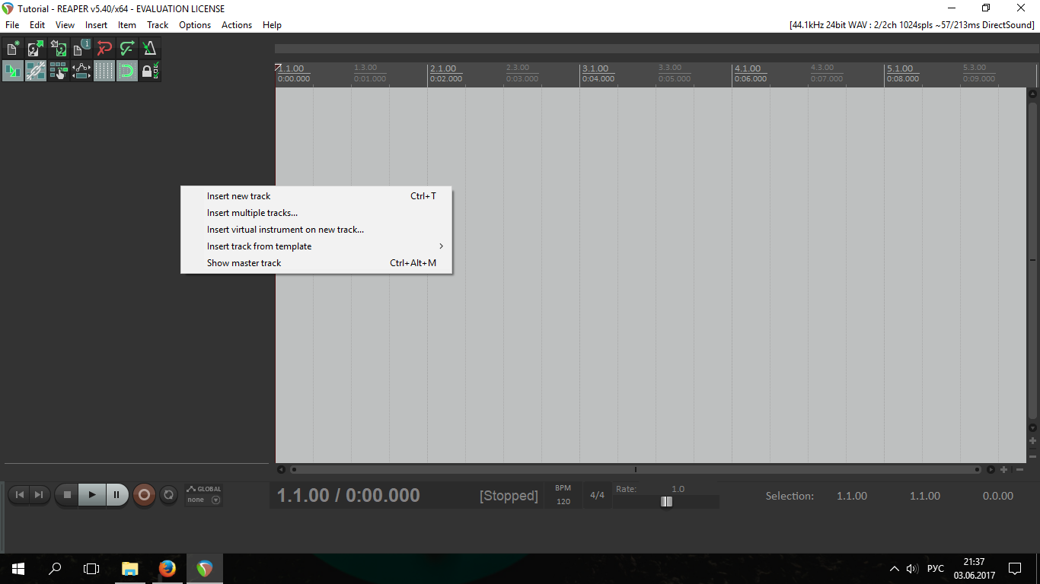
Task: Click the 4/4 time signature field
Action: coord(598,496)
